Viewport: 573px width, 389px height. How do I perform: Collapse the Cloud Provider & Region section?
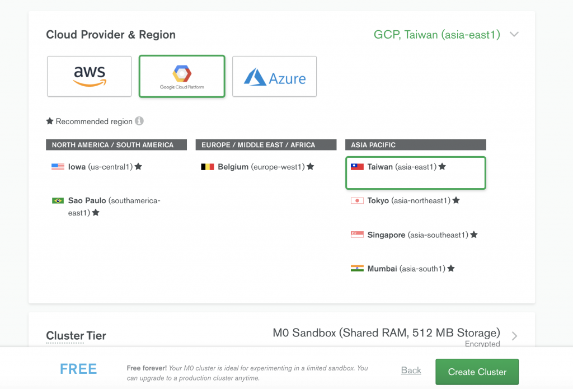514,34
